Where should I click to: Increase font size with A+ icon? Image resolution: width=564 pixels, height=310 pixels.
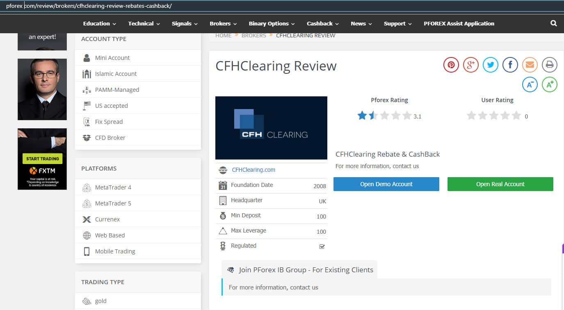[549, 84]
